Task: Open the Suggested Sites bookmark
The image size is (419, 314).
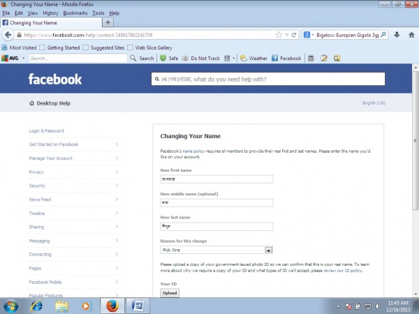Action: pos(103,47)
